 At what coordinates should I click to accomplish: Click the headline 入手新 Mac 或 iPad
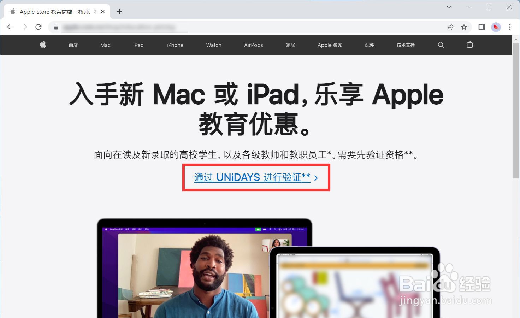point(256,109)
